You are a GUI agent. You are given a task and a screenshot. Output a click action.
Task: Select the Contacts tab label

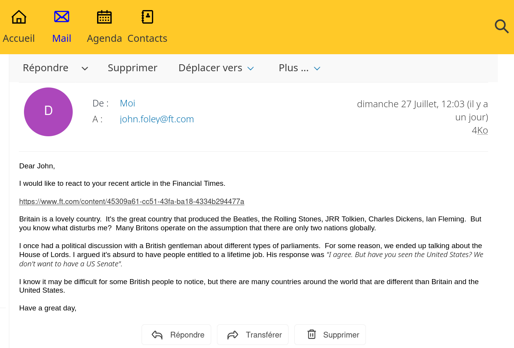(147, 38)
